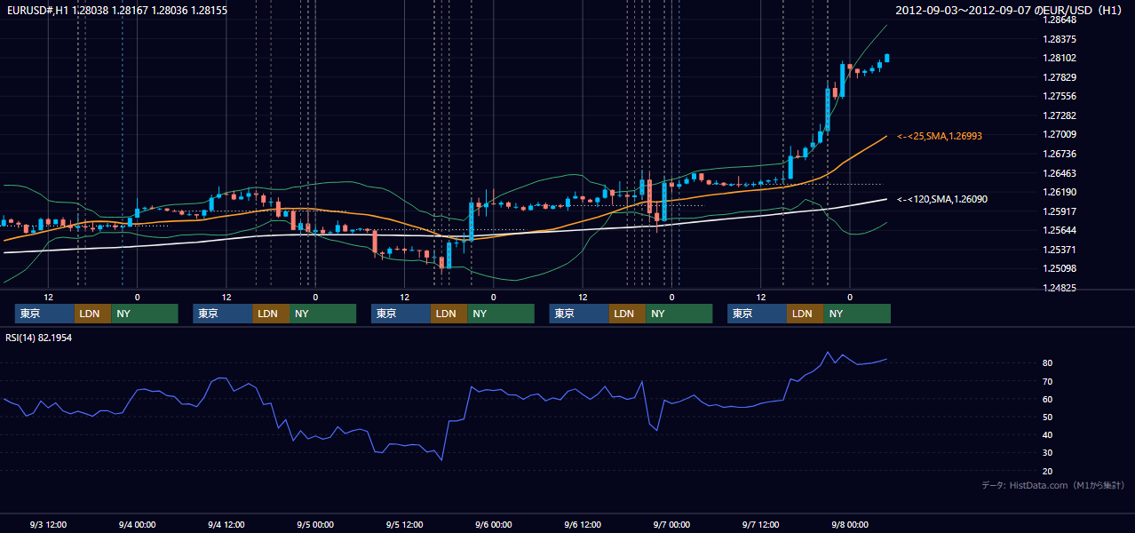
Task: Click the NY session block for 9/3
Action: point(145,314)
